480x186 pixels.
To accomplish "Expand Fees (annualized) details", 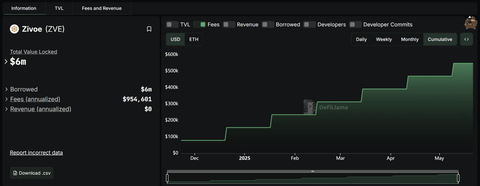I will coord(7,99).
